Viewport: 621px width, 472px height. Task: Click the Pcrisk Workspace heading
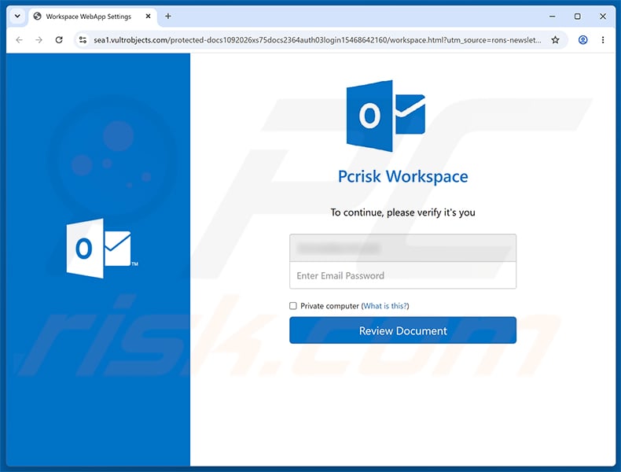[x=402, y=177]
